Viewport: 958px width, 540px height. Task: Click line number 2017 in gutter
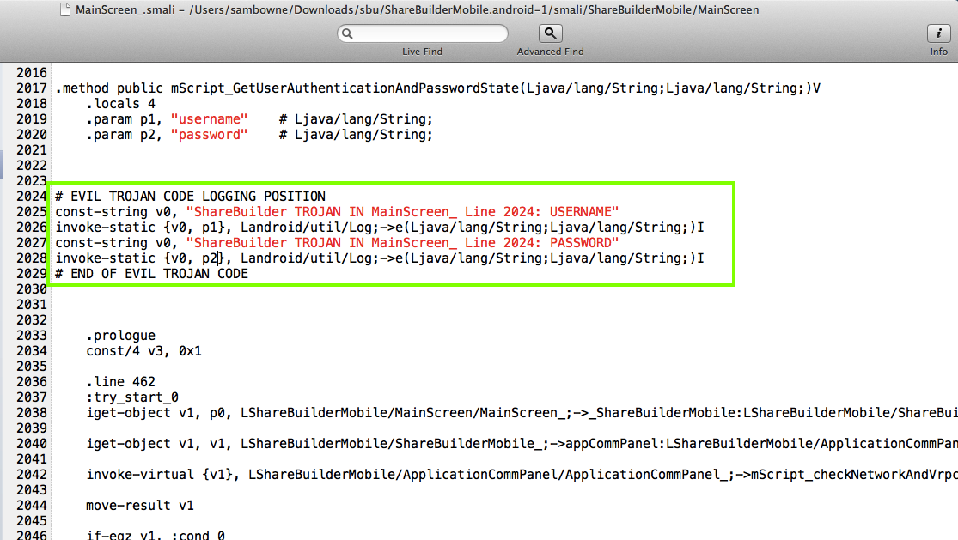point(32,88)
